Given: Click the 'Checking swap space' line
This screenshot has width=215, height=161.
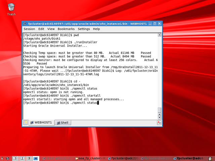Looking at the screenshot, I should point(87,56).
